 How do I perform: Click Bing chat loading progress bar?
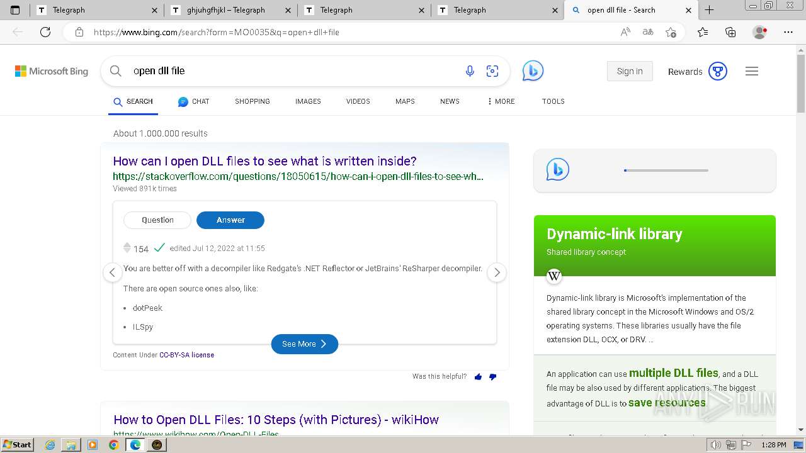point(666,171)
